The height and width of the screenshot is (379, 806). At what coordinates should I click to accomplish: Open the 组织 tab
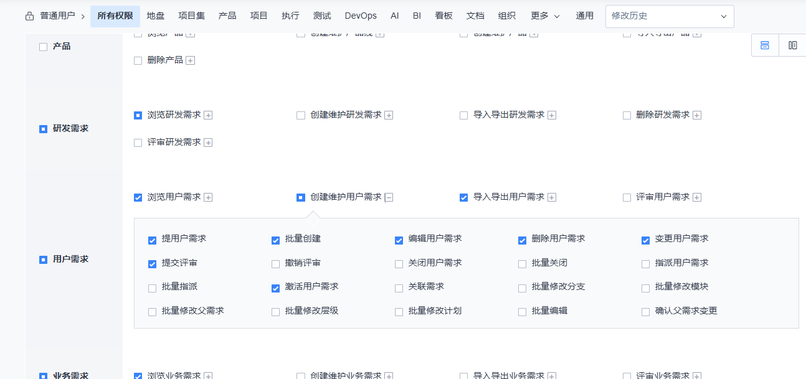[507, 16]
